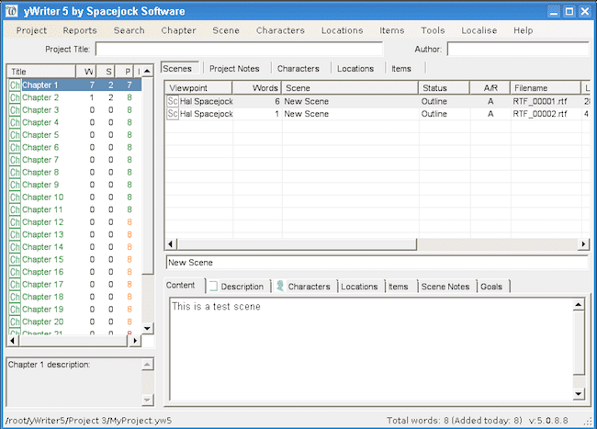Click the Title column header in chapter list

[41, 72]
